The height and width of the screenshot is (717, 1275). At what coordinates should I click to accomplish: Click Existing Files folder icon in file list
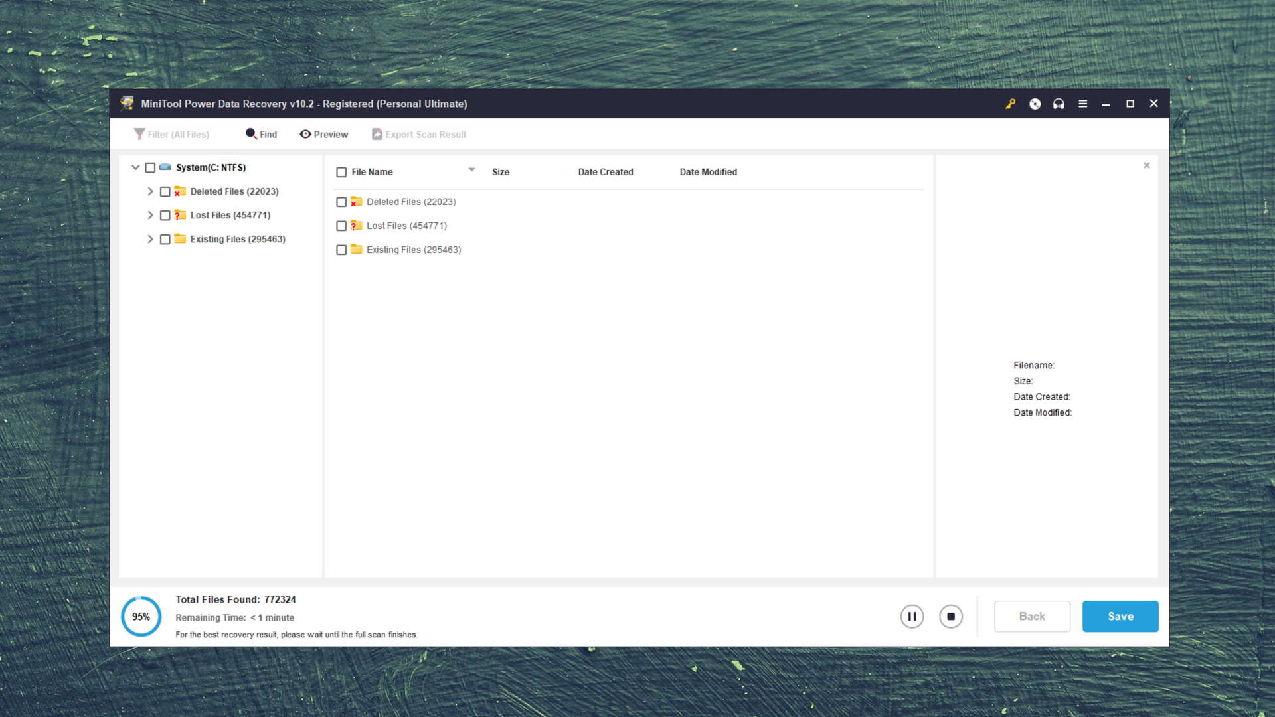[357, 250]
